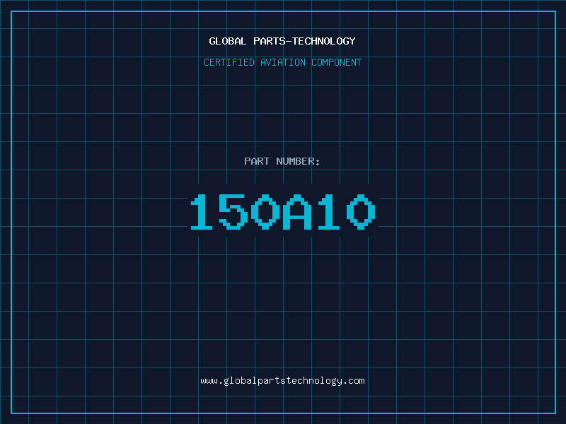Viewport: 566px width, 424px height.
Task: Click the .com ending of the URL
Action: tap(354, 381)
